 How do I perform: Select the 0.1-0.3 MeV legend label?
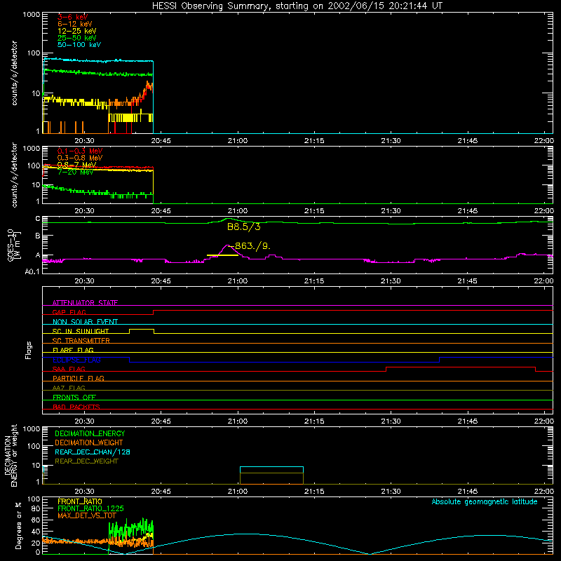tap(80, 151)
